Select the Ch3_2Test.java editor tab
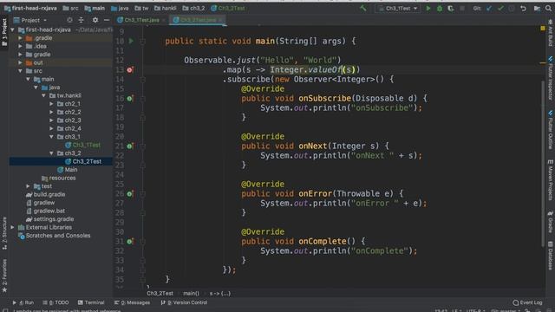Screen dimensions: 555x312 coord(198,20)
